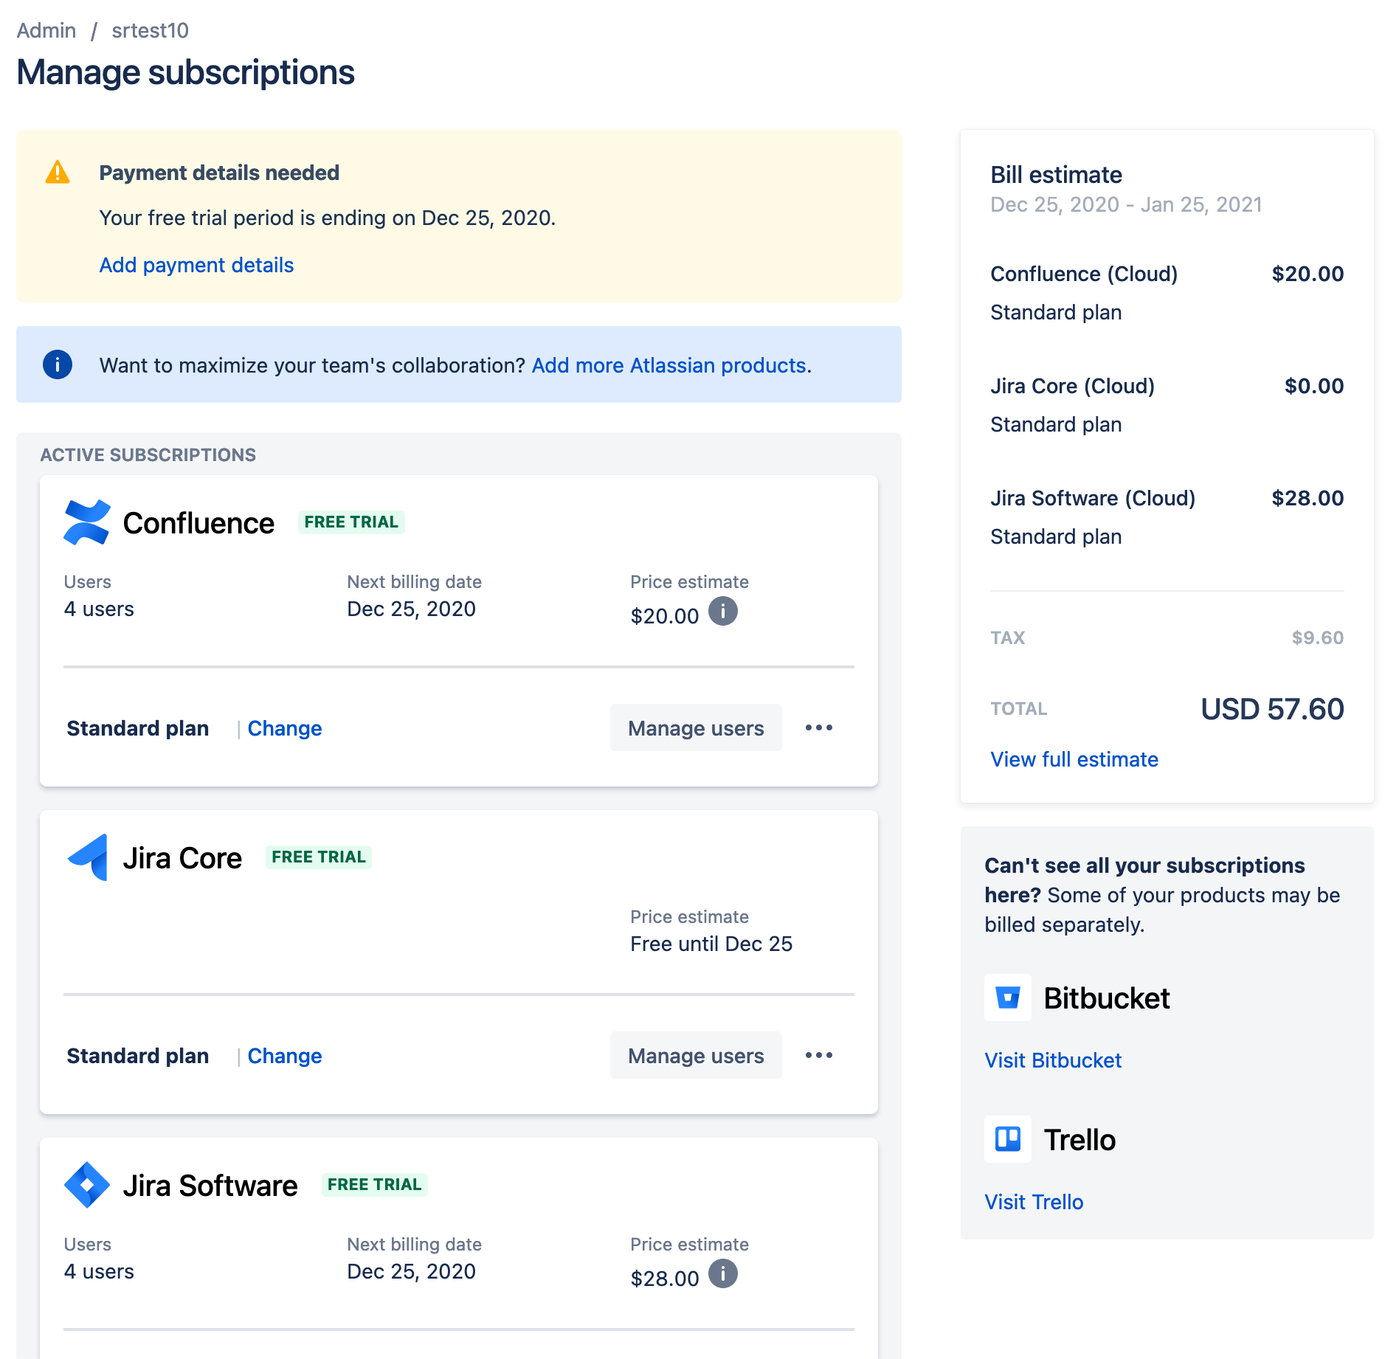Open more actions menu for Confluence
This screenshot has width=1399, height=1359.
[819, 727]
